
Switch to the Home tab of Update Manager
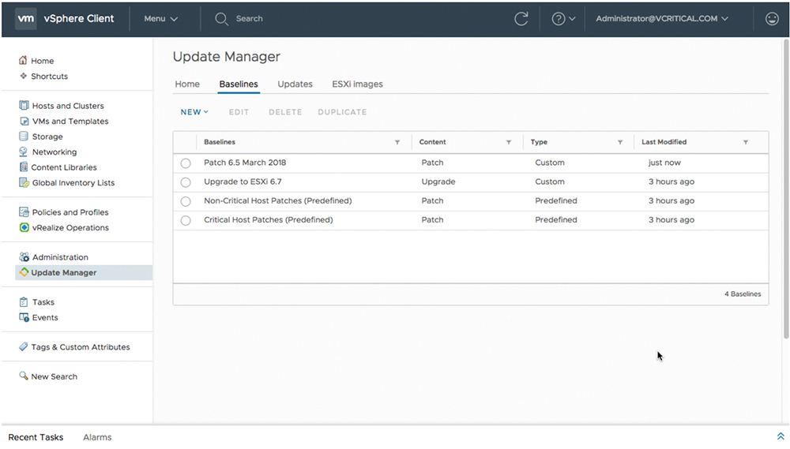(x=187, y=84)
